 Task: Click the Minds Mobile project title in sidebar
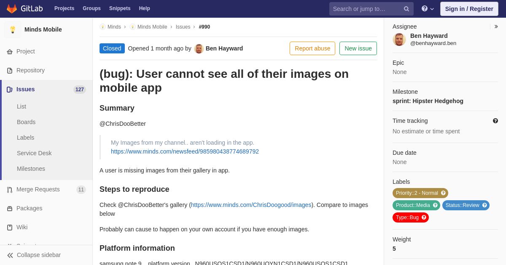point(43,29)
